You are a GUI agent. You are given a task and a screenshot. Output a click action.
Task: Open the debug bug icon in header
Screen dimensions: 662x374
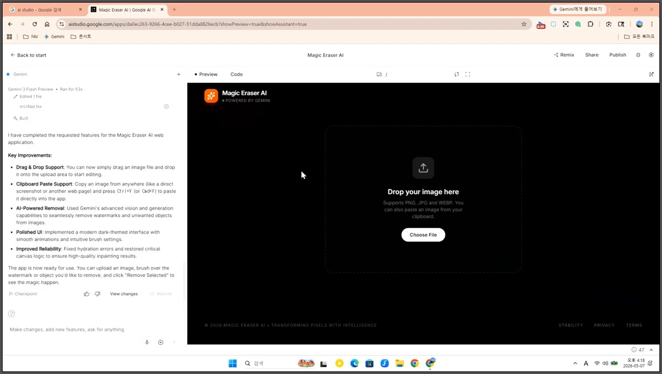pyautogui.click(x=638, y=55)
